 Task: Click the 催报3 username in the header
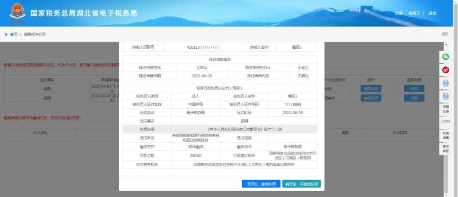click(413, 13)
